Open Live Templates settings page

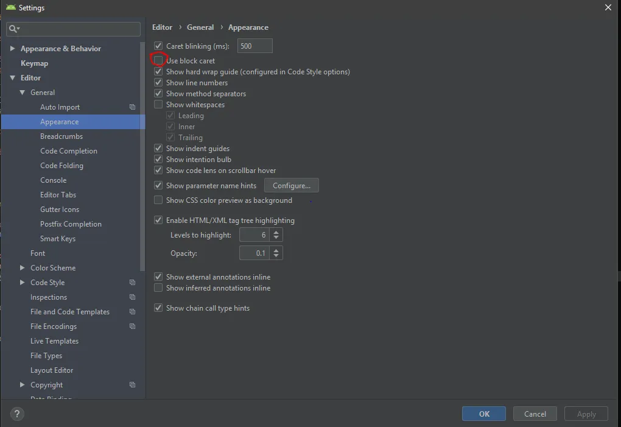pyautogui.click(x=54, y=341)
